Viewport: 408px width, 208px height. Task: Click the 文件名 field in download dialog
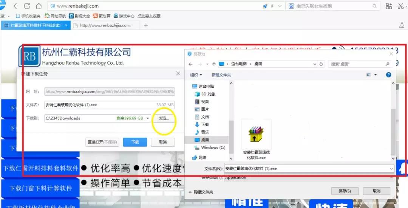110,105
